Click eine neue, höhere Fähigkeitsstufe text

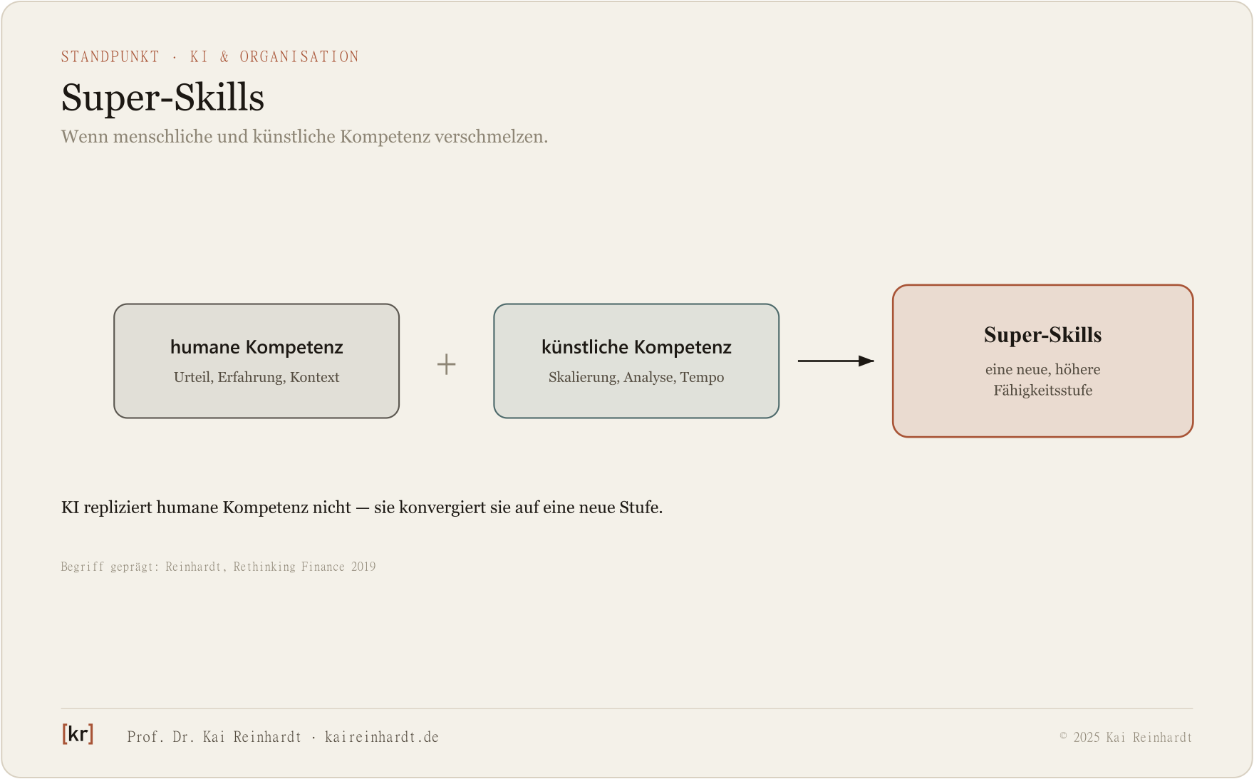pyautogui.click(x=1043, y=380)
